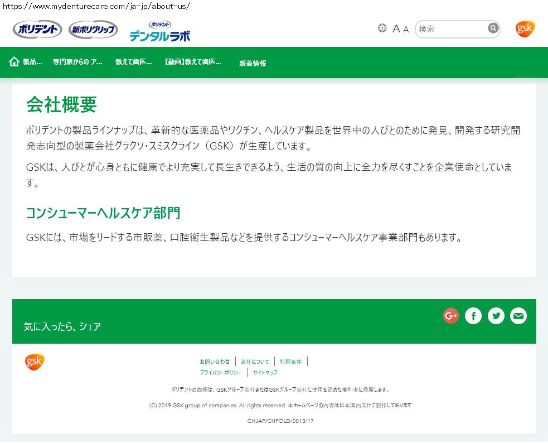
Task: Open the 教えて歯医... menu item
Action: pos(134,62)
